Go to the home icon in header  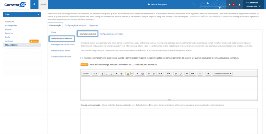(34, 4)
